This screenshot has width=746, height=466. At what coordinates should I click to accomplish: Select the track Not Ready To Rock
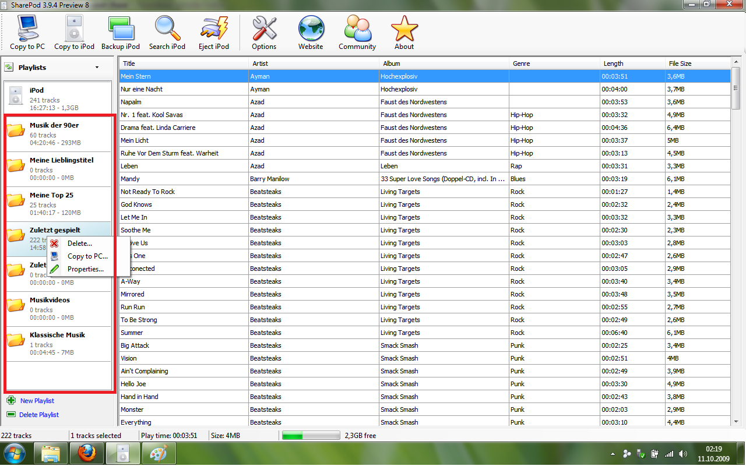425,192
